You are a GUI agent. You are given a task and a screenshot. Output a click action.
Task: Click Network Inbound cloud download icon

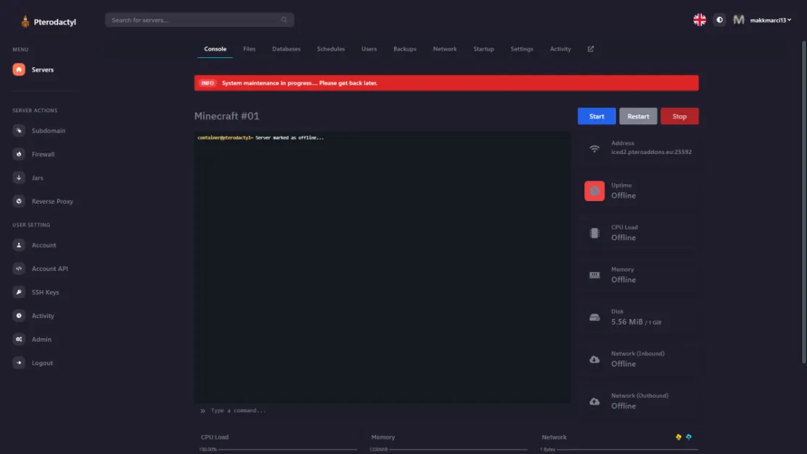click(594, 359)
